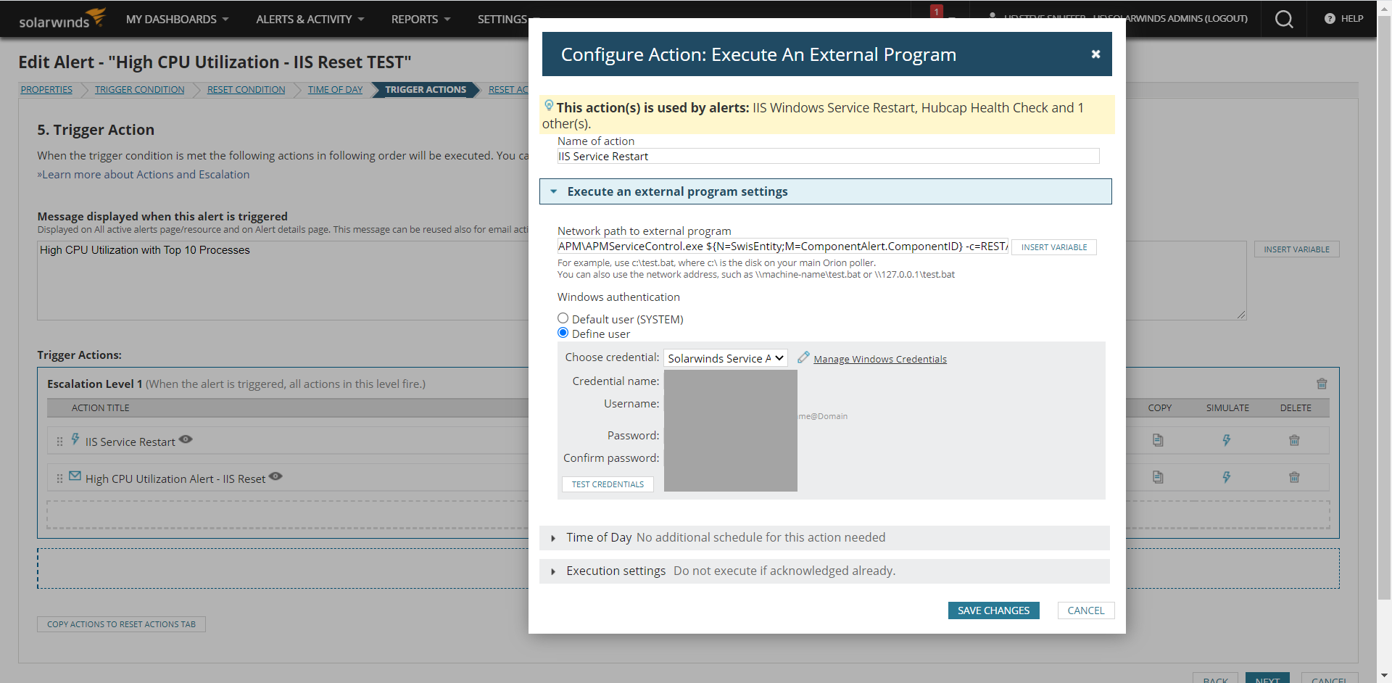Delete the IIS Service Restart action
Viewport: 1392px width, 683px height.
click(x=1294, y=440)
